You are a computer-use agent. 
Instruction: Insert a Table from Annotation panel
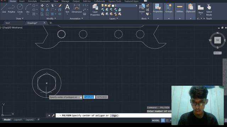[84, 14]
